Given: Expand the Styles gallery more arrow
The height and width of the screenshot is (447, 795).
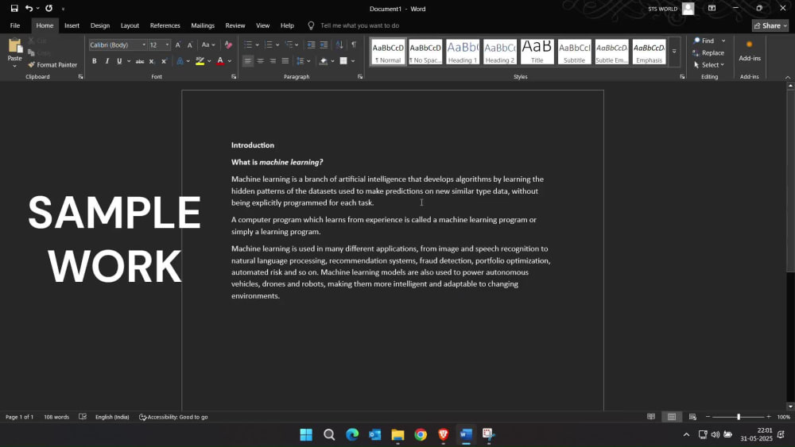Looking at the screenshot, I should click(x=674, y=52).
